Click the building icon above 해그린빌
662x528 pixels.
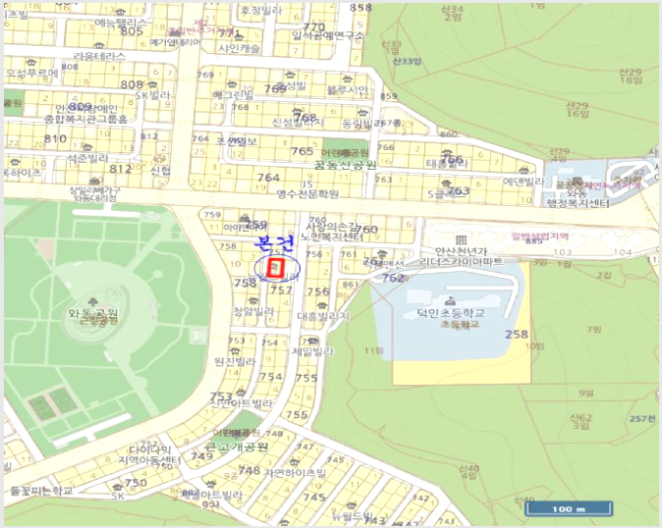[x=231, y=83]
